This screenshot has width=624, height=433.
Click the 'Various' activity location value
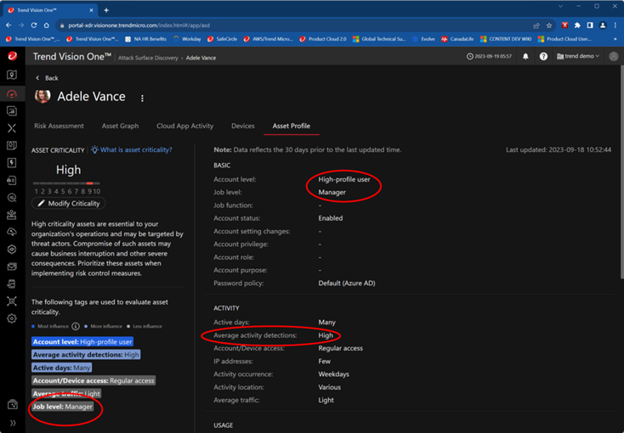point(329,387)
